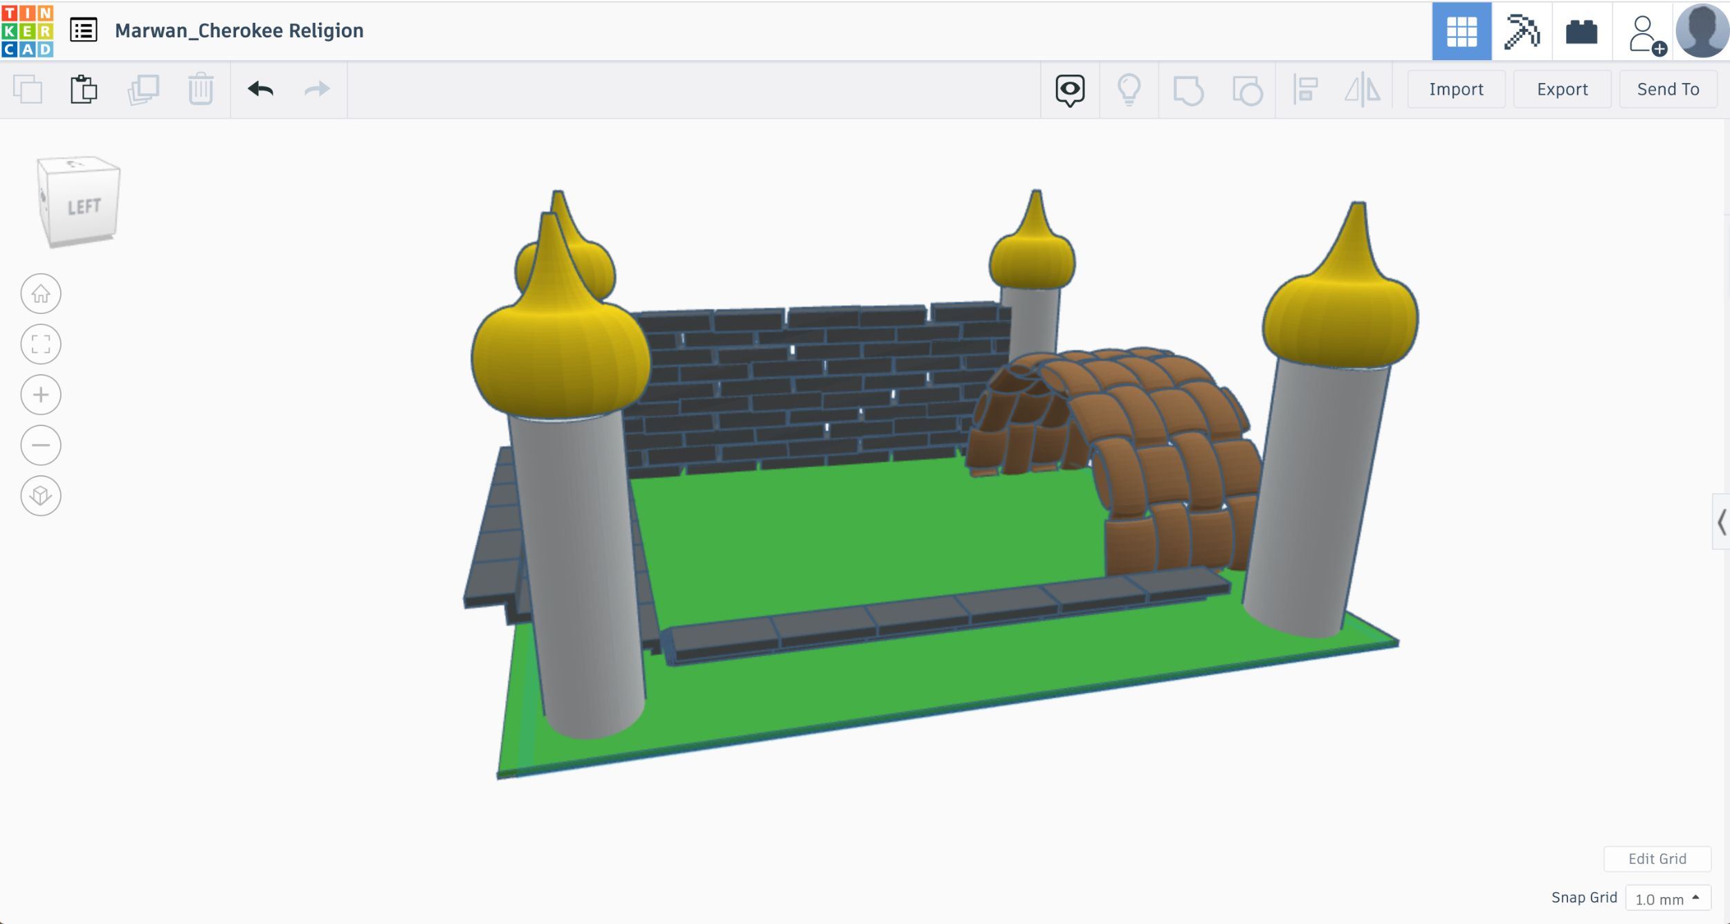Click the Import button

click(x=1456, y=89)
